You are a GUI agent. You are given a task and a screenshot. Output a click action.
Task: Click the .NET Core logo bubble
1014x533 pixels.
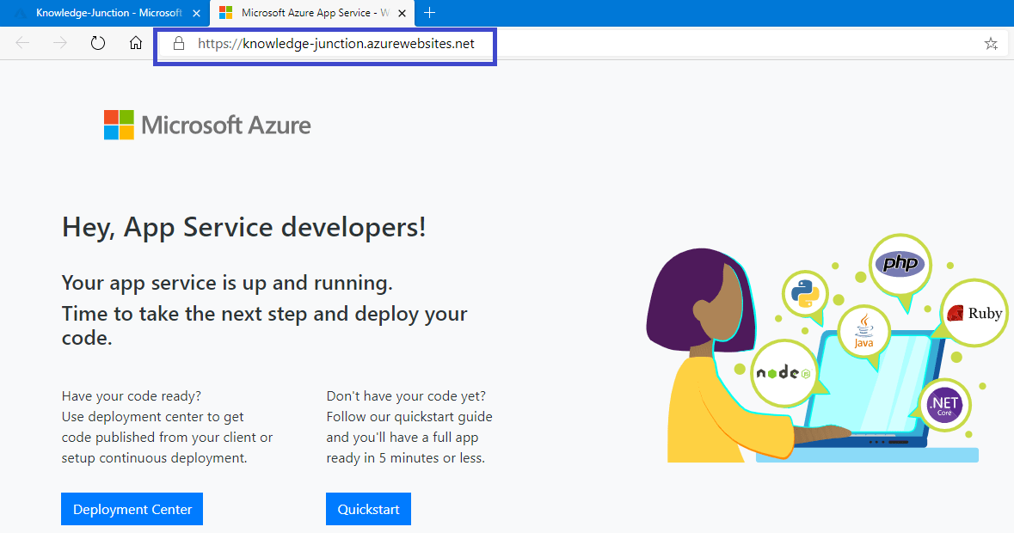coord(945,405)
